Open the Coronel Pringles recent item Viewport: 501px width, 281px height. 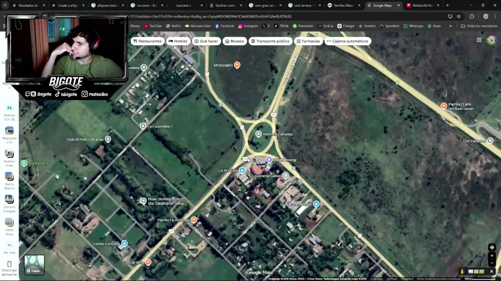9,204
